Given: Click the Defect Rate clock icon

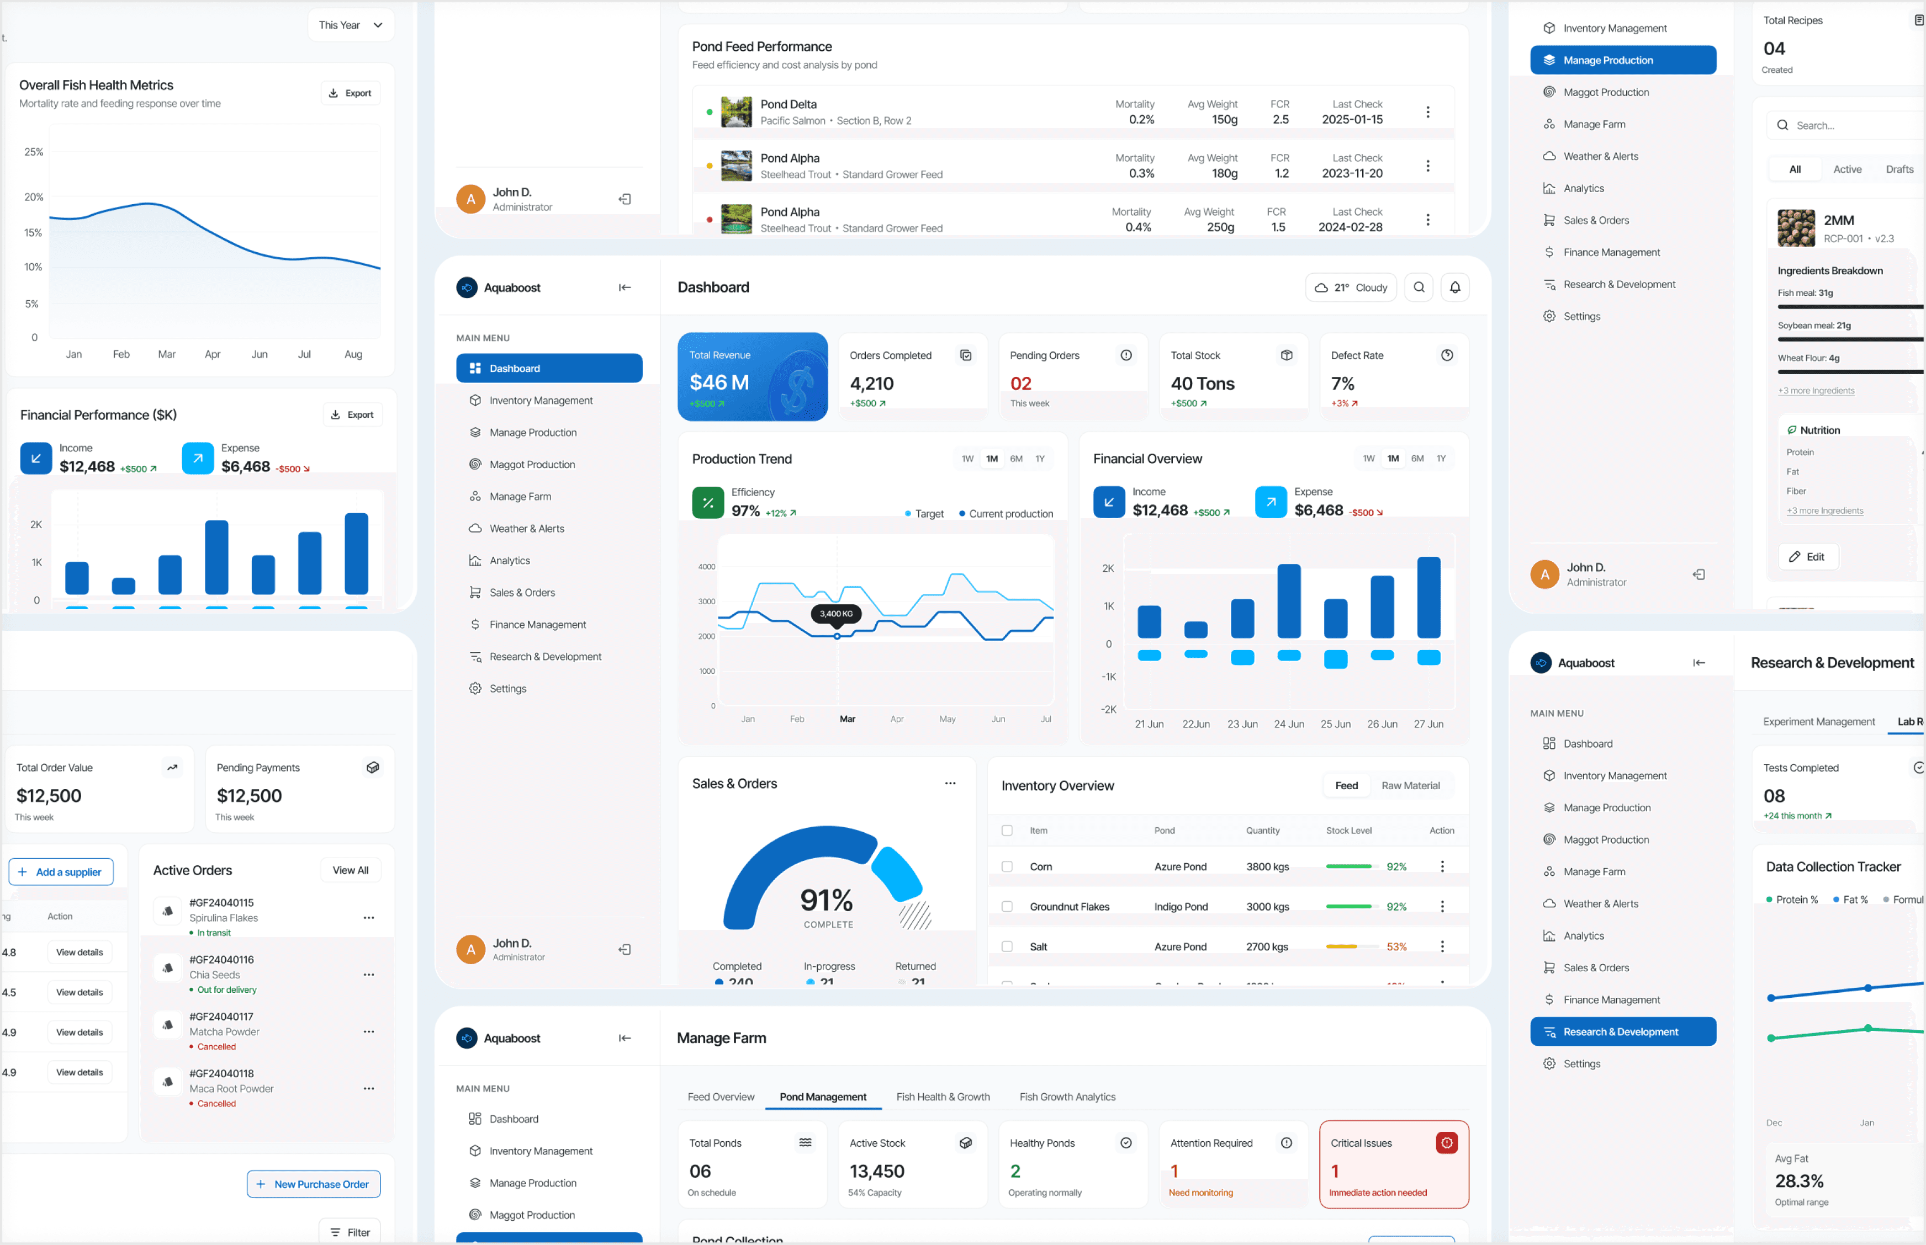Looking at the screenshot, I should 1446,355.
